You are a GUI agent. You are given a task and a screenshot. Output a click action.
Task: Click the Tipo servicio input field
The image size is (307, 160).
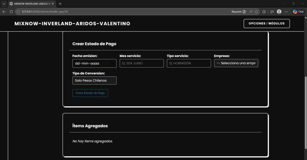tap(189, 63)
